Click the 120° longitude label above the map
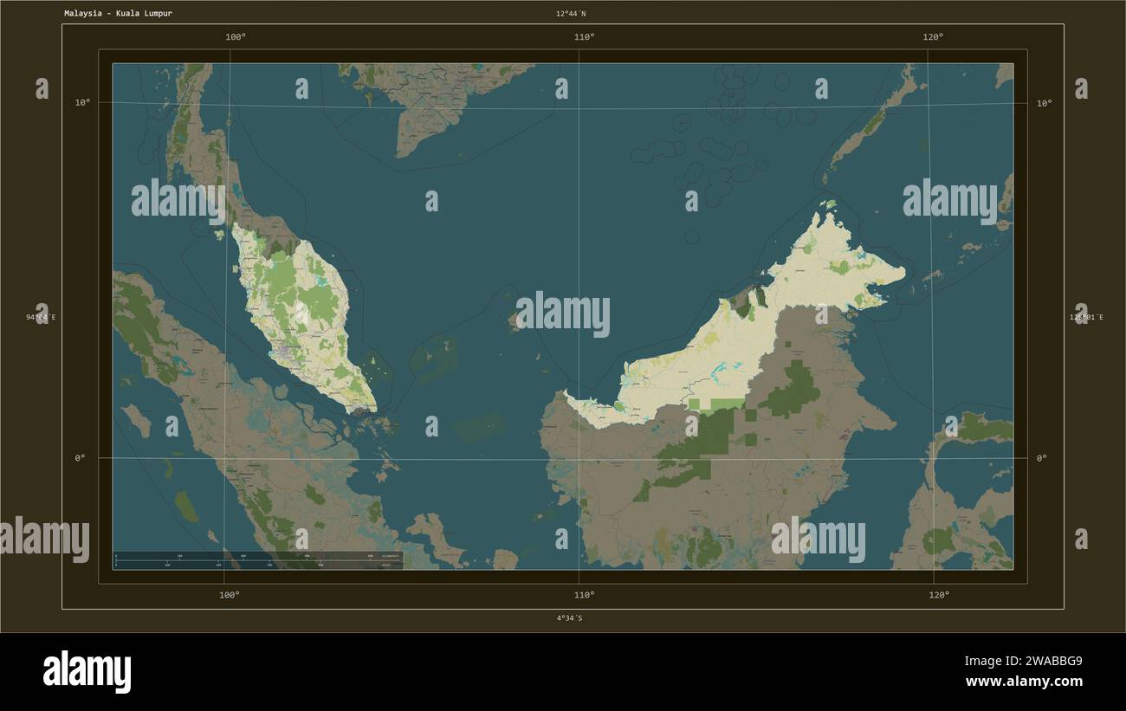 click(933, 36)
